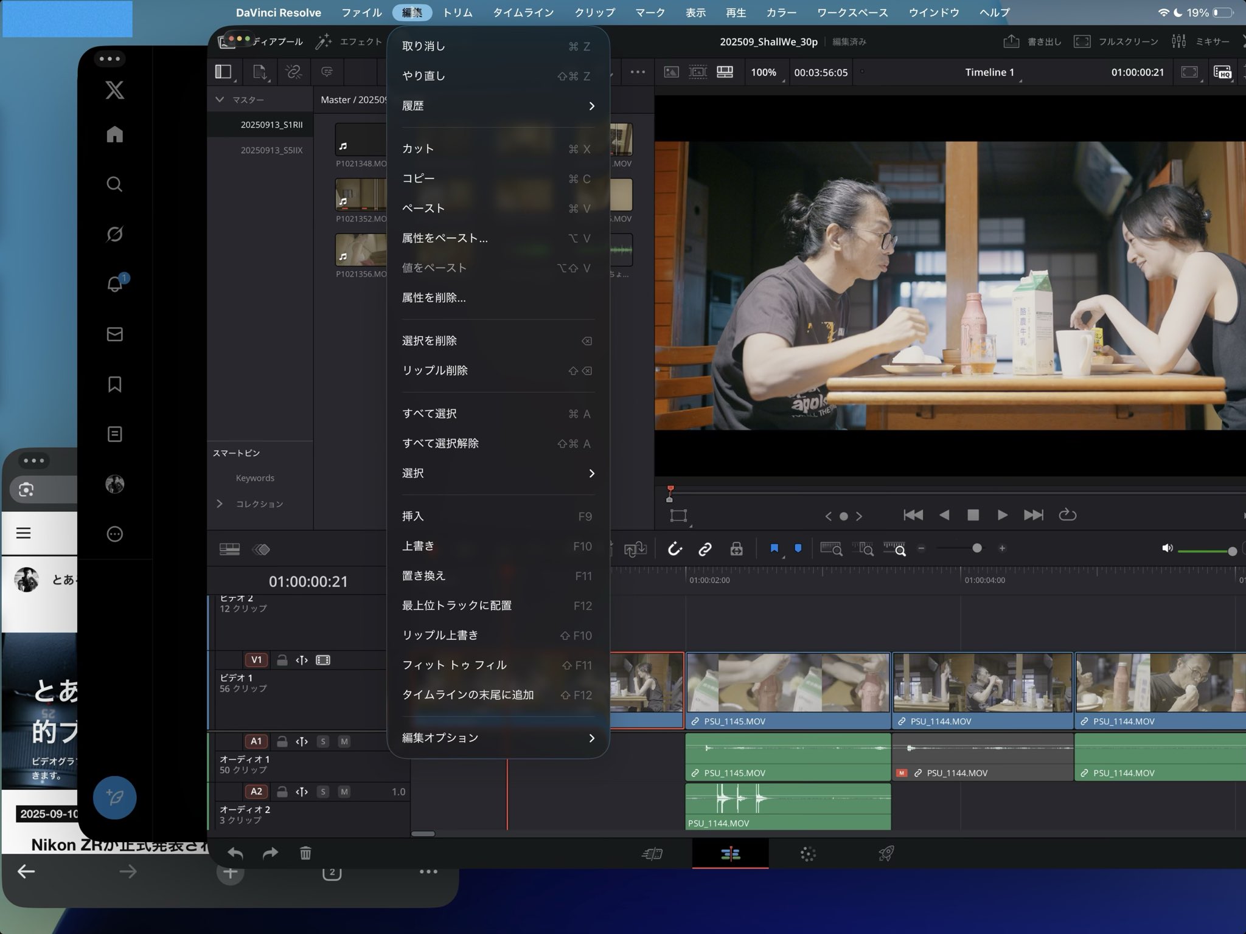Open the タイムライン menu in menu bar
The height and width of the screenshot is (934, 1246).
click(x=523, y=12)
